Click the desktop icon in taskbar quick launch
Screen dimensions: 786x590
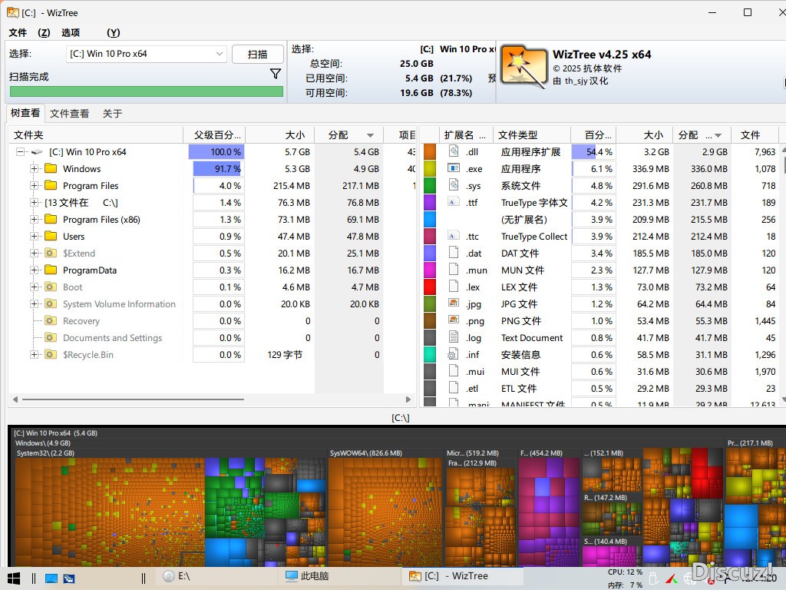51,578
